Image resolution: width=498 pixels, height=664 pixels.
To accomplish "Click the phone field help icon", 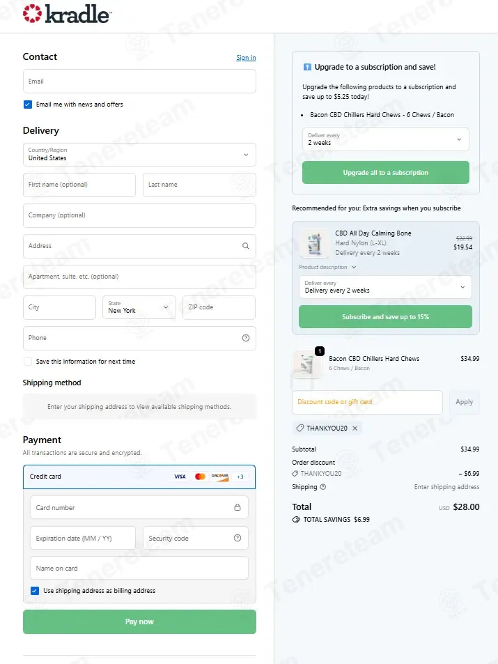I will (246, 338).
